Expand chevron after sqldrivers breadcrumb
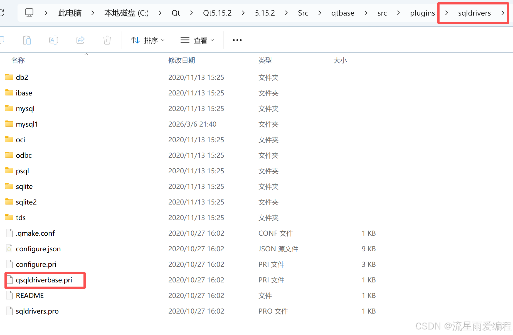Image resolution: width=513 pixels, height=335 pixels. [503, 13]
